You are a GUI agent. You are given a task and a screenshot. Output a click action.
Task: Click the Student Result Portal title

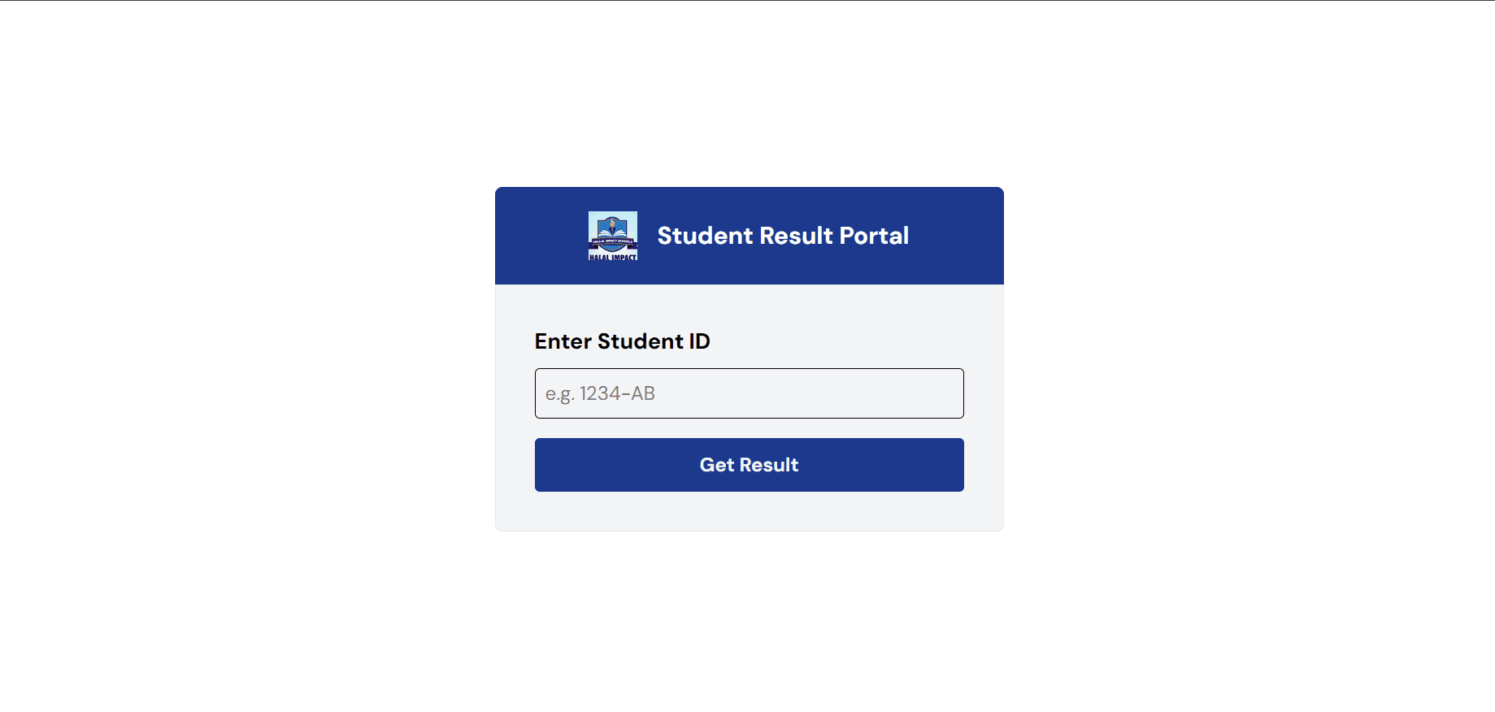pyautogui.click(x=784, y=236)
